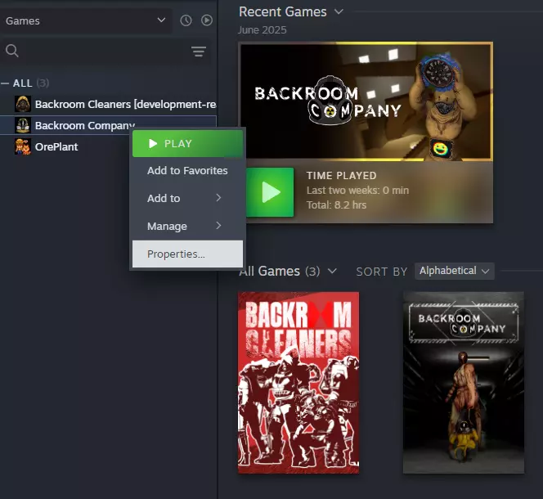Expand the Recent Games section dropdown
This screenshot has height=499, width=543.
click(x=339, y=11)
